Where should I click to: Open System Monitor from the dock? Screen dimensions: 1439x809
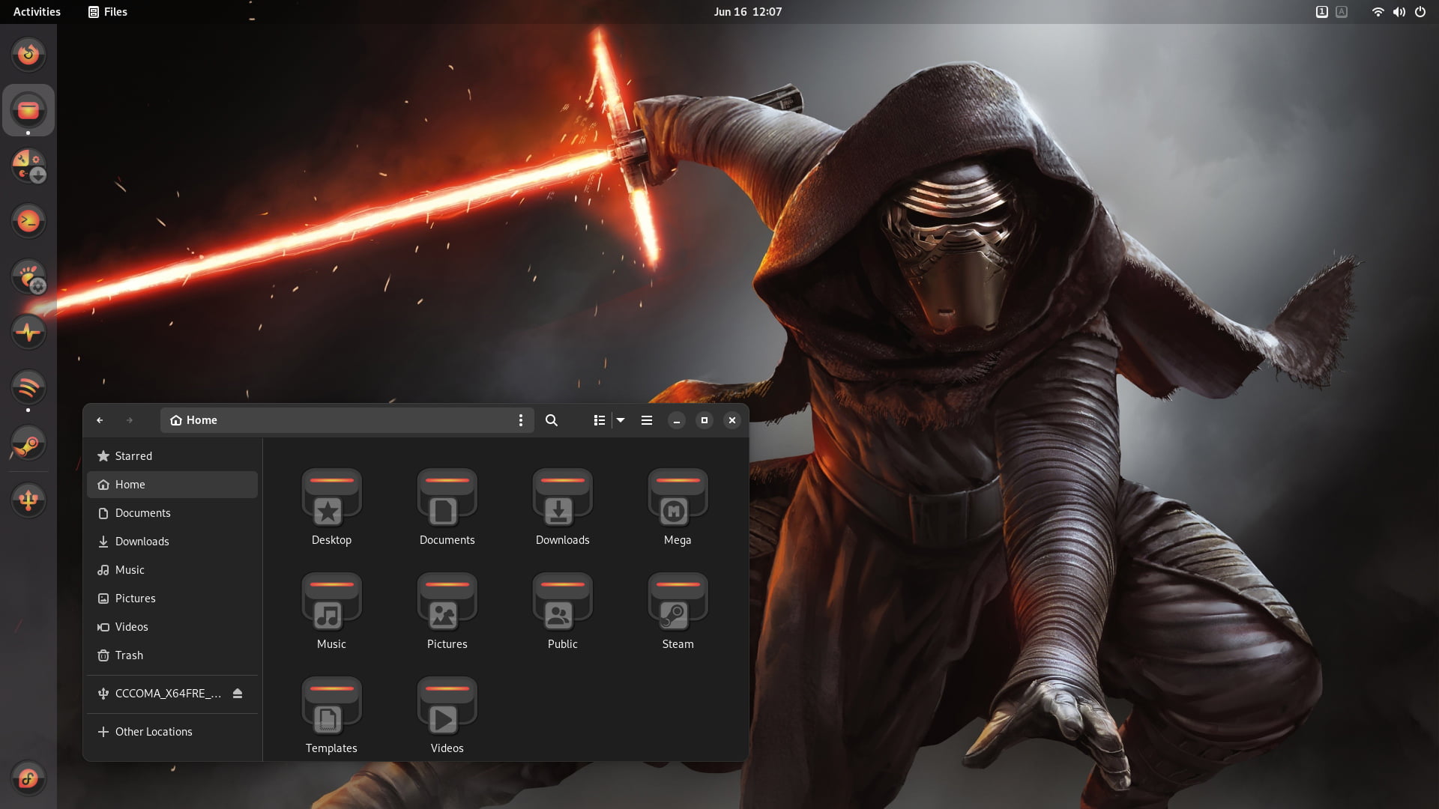pyautogui.click(x=28, y=332)
